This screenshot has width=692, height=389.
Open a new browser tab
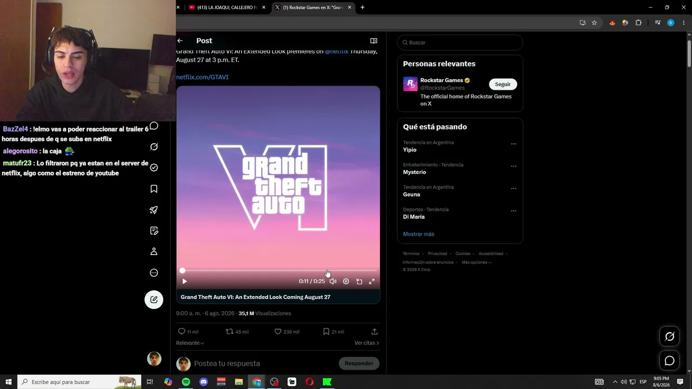click(362, 8)
